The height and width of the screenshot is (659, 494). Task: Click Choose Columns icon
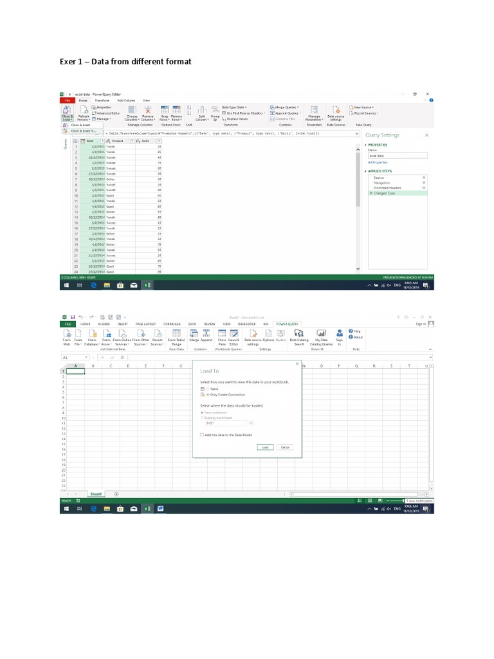133,110
